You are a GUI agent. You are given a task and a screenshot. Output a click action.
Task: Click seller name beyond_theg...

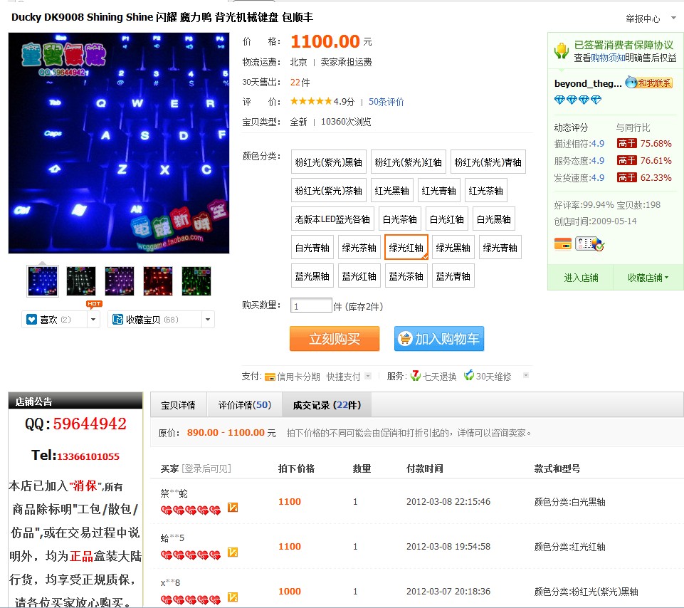[x=588, y=83]
